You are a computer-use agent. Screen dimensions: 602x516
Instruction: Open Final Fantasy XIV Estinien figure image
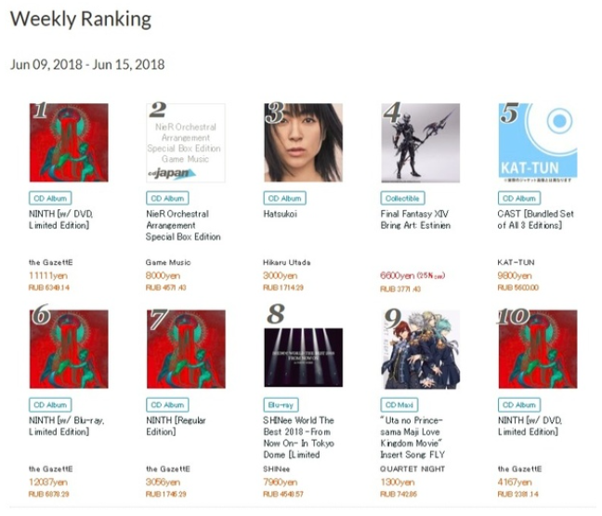(x=421, y=142)
